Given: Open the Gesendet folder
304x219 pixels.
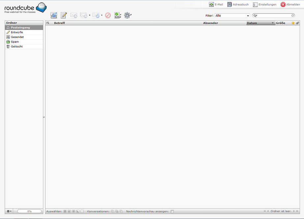Looking at the screenshot, I should [x=24, y=37].
